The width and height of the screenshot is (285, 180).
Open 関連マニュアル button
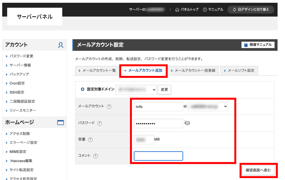(258, 45)
